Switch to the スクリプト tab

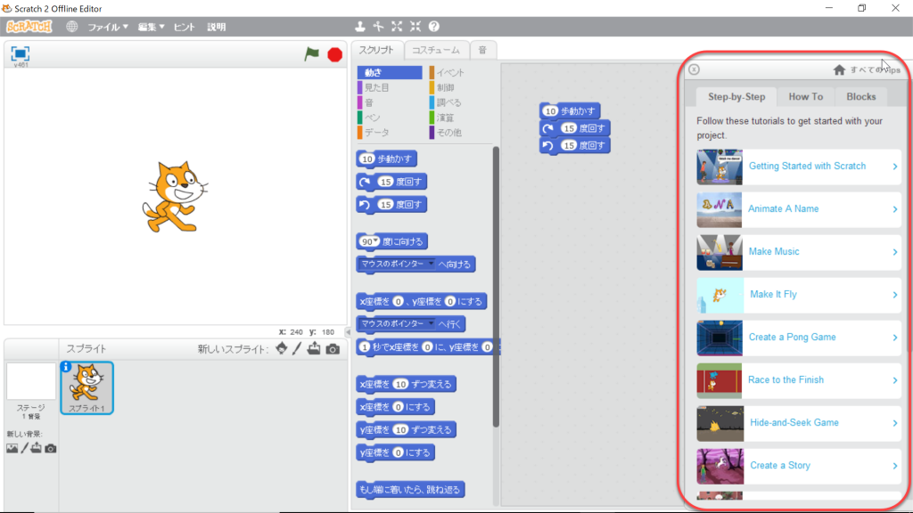(376, 50)
